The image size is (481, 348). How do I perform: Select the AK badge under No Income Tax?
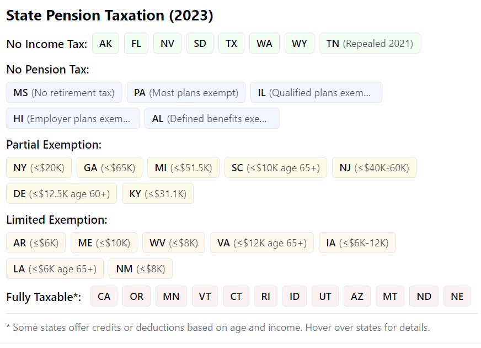click(x=105, y=43)
